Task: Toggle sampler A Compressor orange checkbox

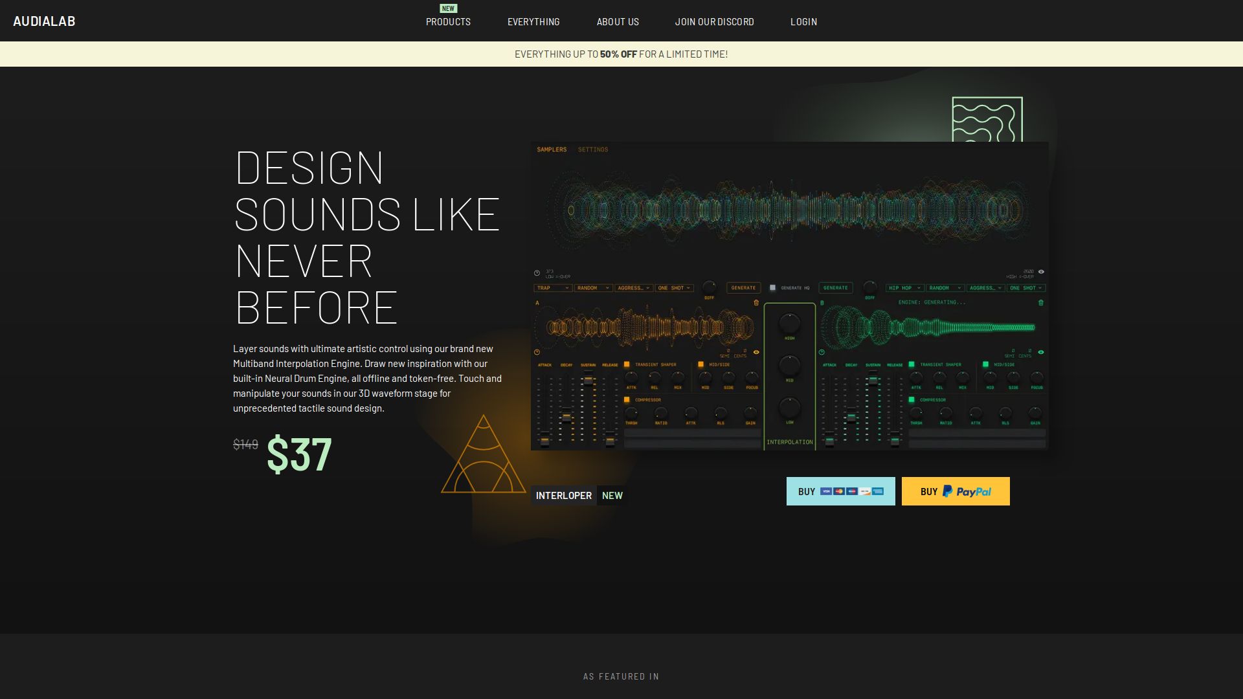Action: coord(627,400)
